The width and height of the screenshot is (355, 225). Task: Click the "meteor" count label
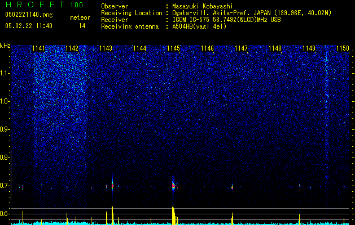click(80, 17)
